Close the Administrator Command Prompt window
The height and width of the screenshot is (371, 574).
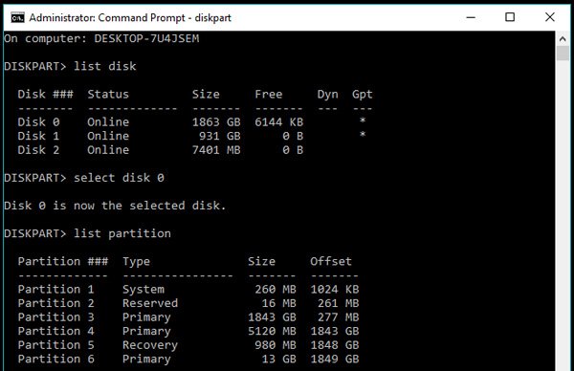[549, 17]
